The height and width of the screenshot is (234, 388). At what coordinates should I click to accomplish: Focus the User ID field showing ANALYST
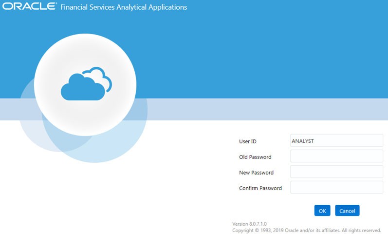point(336,140)
